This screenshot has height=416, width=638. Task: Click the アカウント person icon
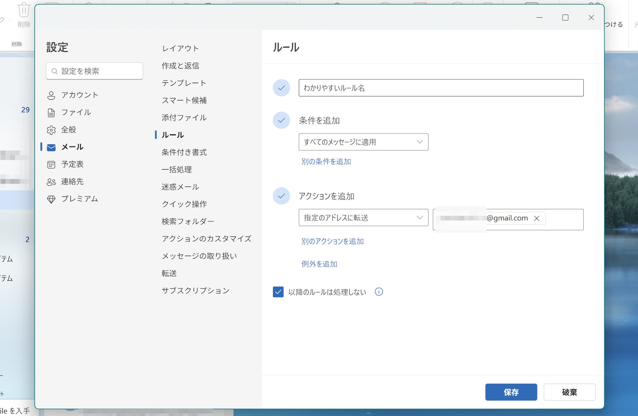click(51, 95)
